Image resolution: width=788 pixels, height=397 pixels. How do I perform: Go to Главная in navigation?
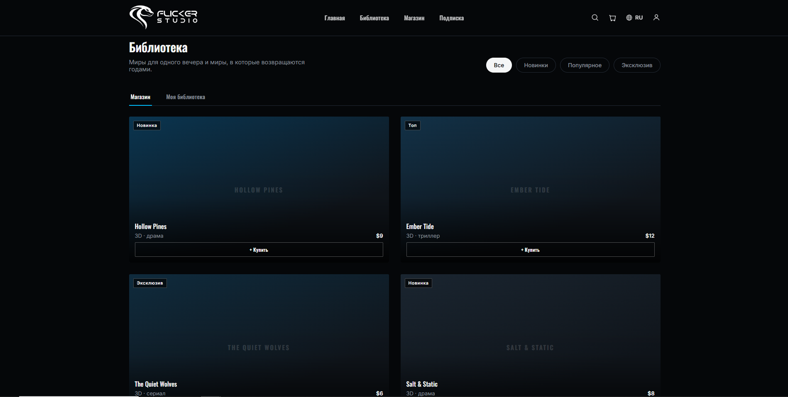pos(335,18)
